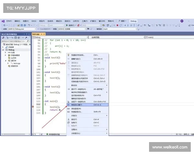Click the View Code icon in context menu
The width and height of the screenshot is (194, 155).
click(69, 59)
